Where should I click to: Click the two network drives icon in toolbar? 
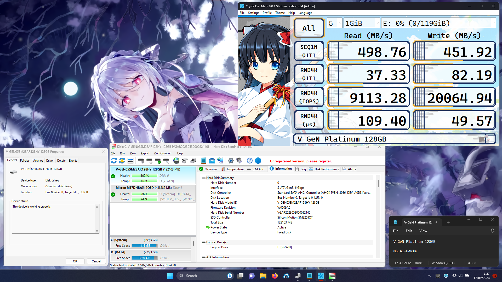point(185,161)
